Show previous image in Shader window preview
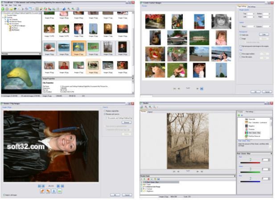Image resolution: width=275 pixels, height=201 pixels. point(178,172)
